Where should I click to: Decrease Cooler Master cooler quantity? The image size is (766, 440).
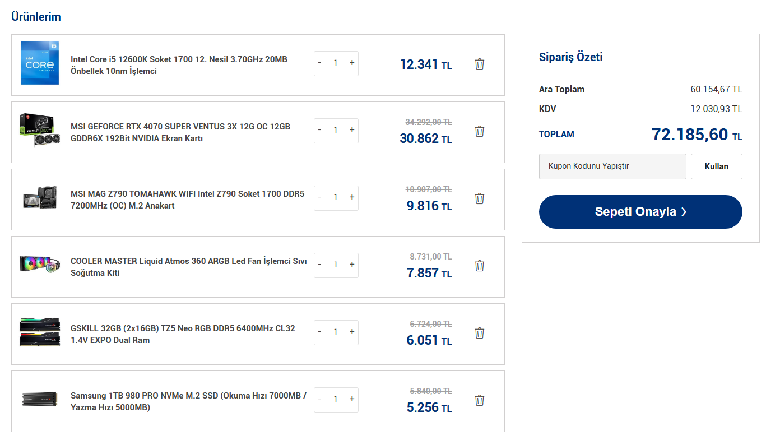tap(319, 265)
